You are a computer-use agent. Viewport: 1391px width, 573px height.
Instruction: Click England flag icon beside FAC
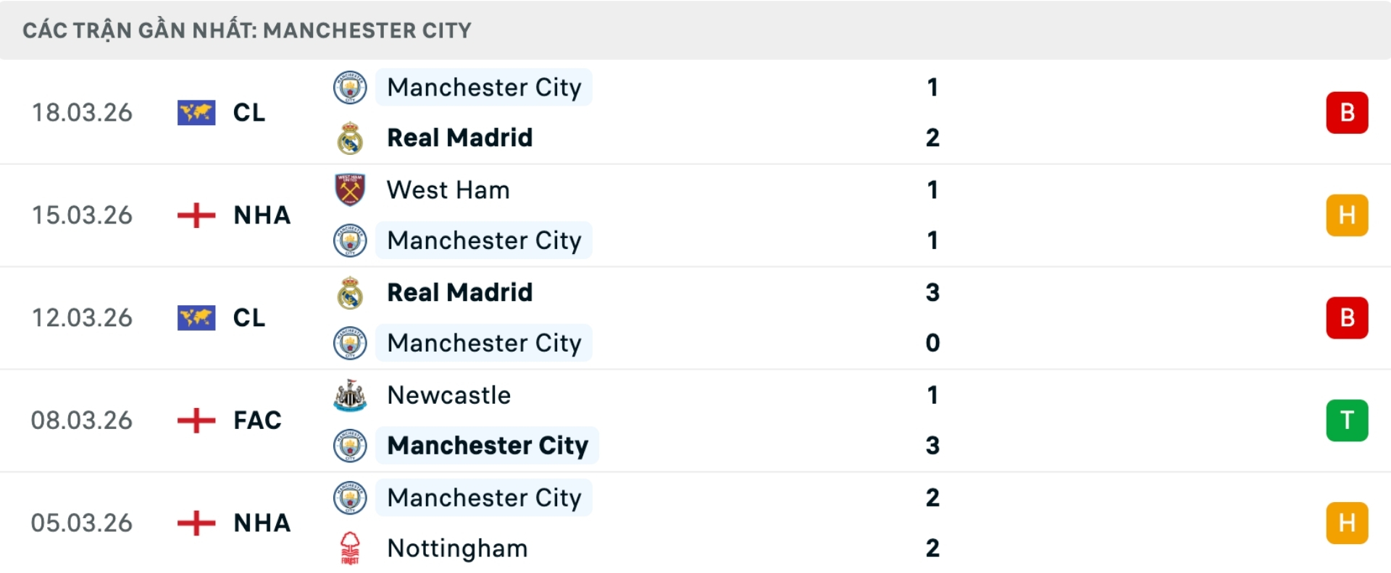tap(196, 420)
